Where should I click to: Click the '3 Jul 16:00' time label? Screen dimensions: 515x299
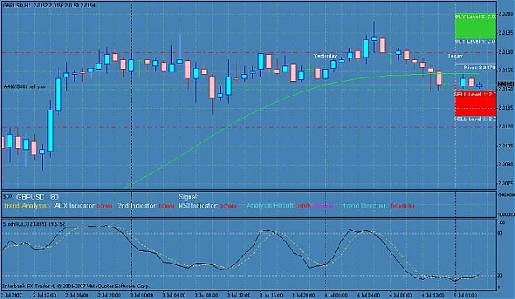tap(271, 295)
